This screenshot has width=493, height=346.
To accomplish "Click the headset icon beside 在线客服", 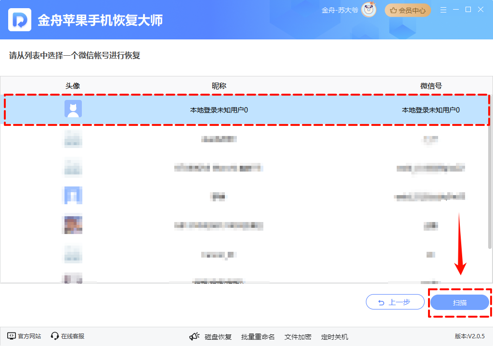I will pyautogui.click(x=55, y=336).
